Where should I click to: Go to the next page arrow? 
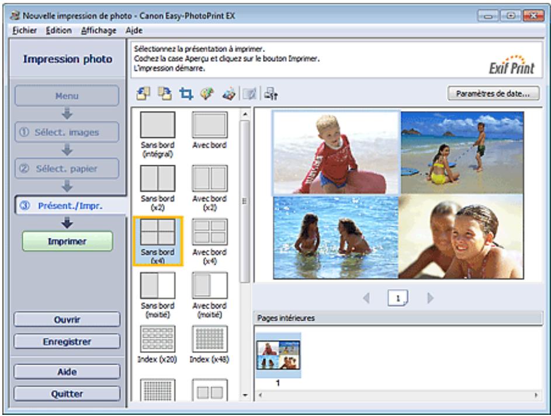point(430,298)
